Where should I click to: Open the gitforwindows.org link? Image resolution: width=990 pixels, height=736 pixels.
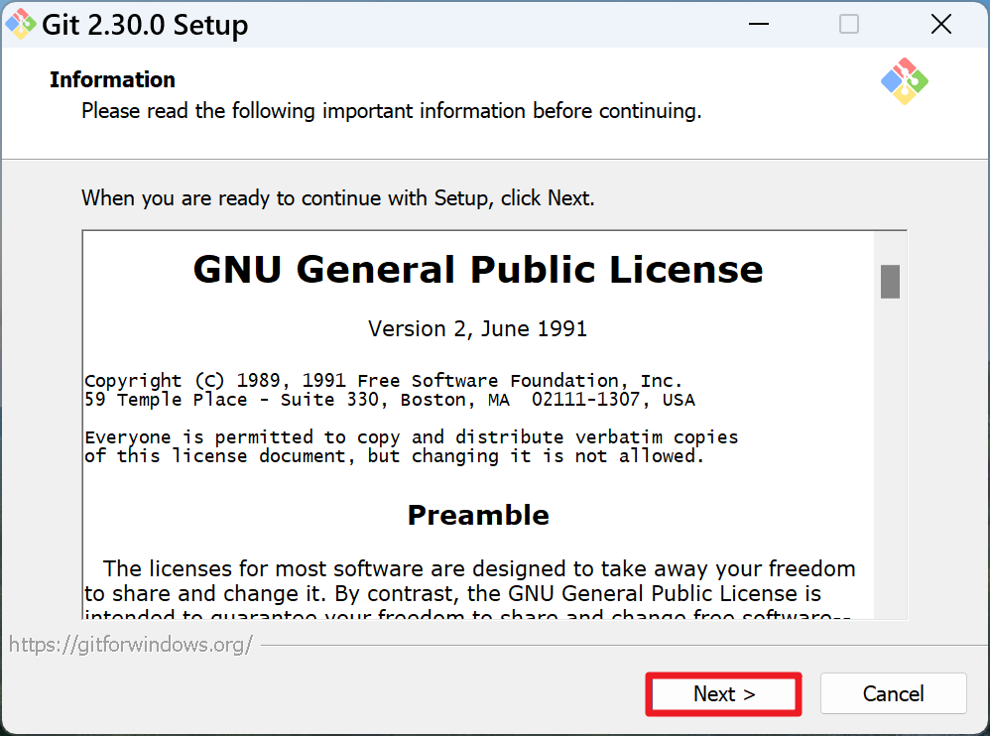tap(131, 645)
